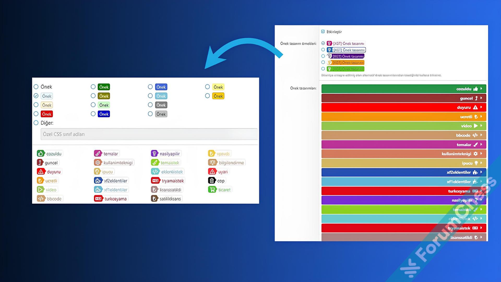Expand the temalar prefix design row
501x282 pixels.
pyautogui.click(x=482, y=144)
